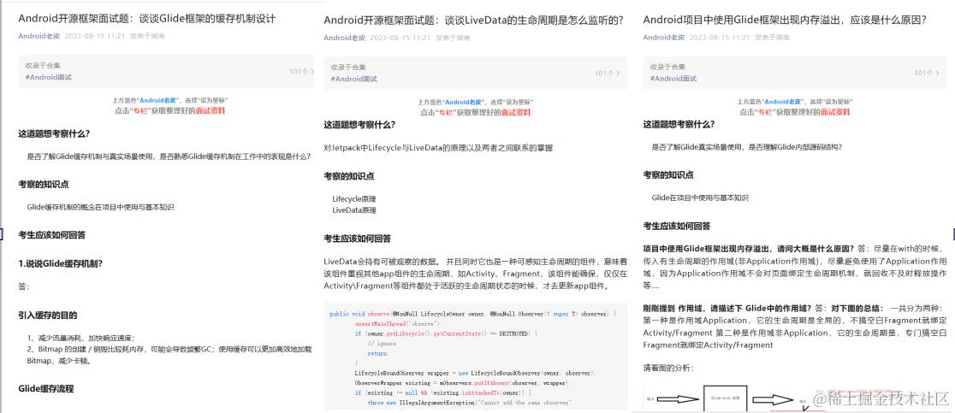Click 发表于湖南 in the LiveData article
This screenshot has width=955, height=413.
454,38
